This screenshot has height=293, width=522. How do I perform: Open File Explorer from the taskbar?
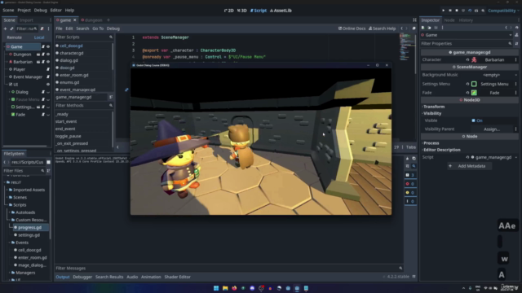[x=225, y=288]
